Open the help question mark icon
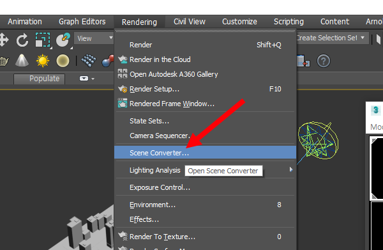This screenshot has height=250, width=383. (324, 61)
